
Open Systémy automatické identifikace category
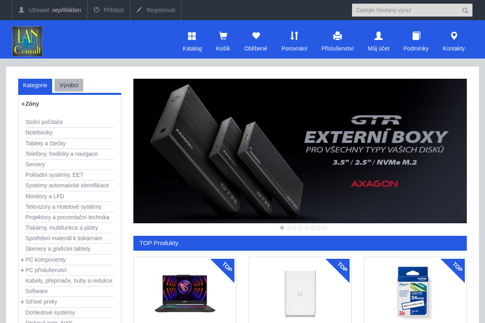(67, 185)
